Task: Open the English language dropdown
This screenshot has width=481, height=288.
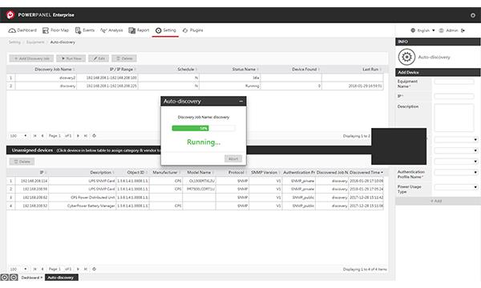Action: (x=426, y=30)
